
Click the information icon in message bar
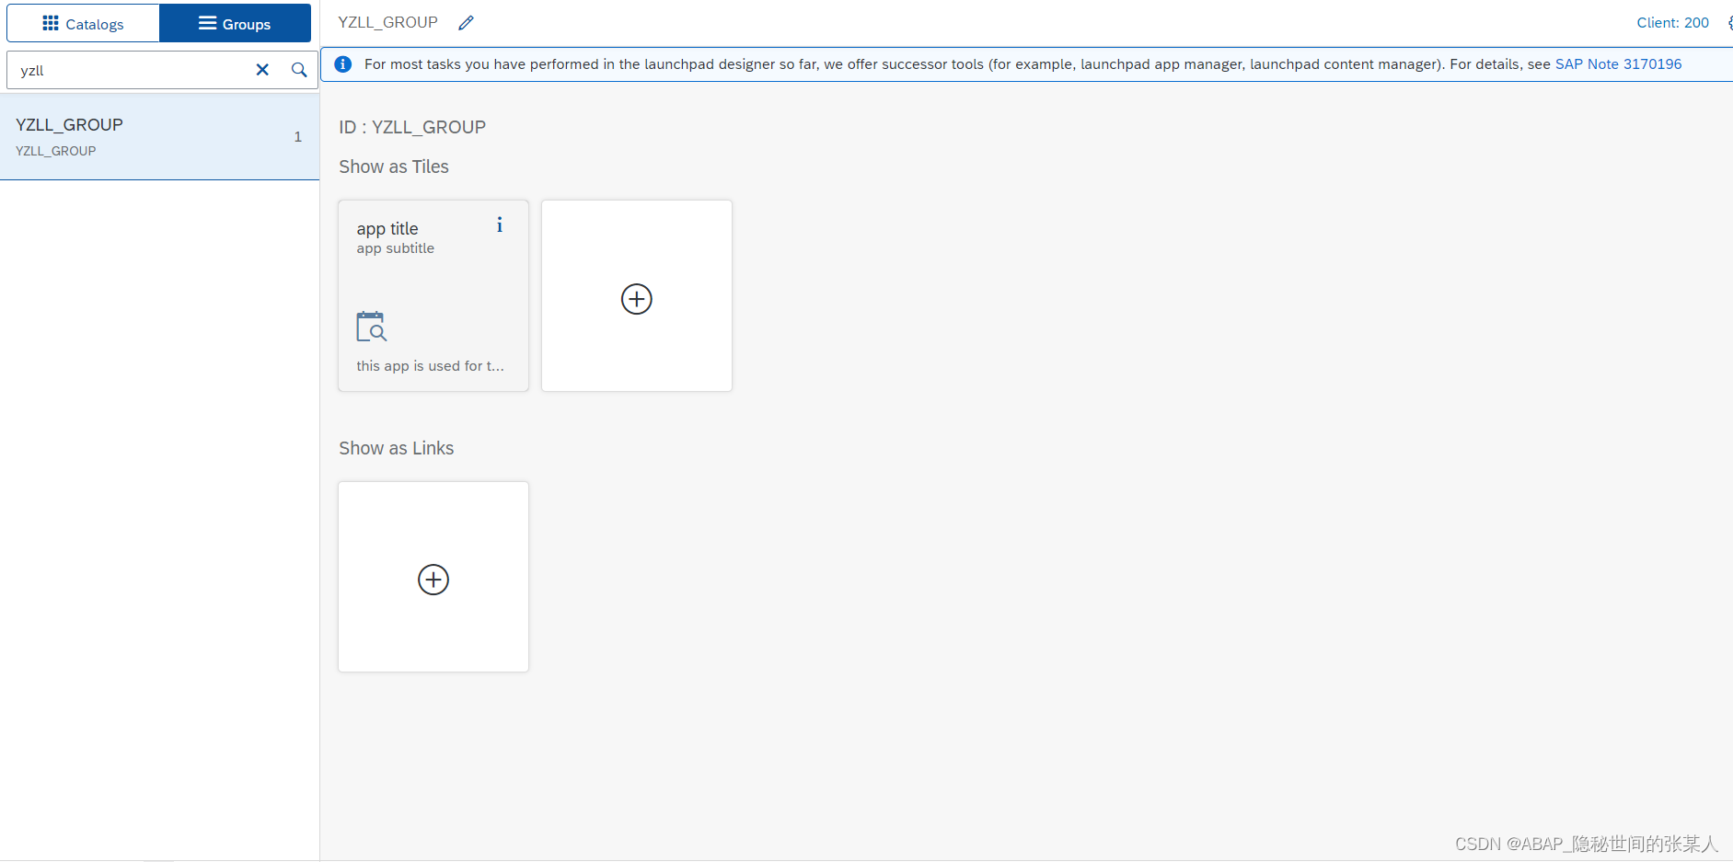coord(343,64)
